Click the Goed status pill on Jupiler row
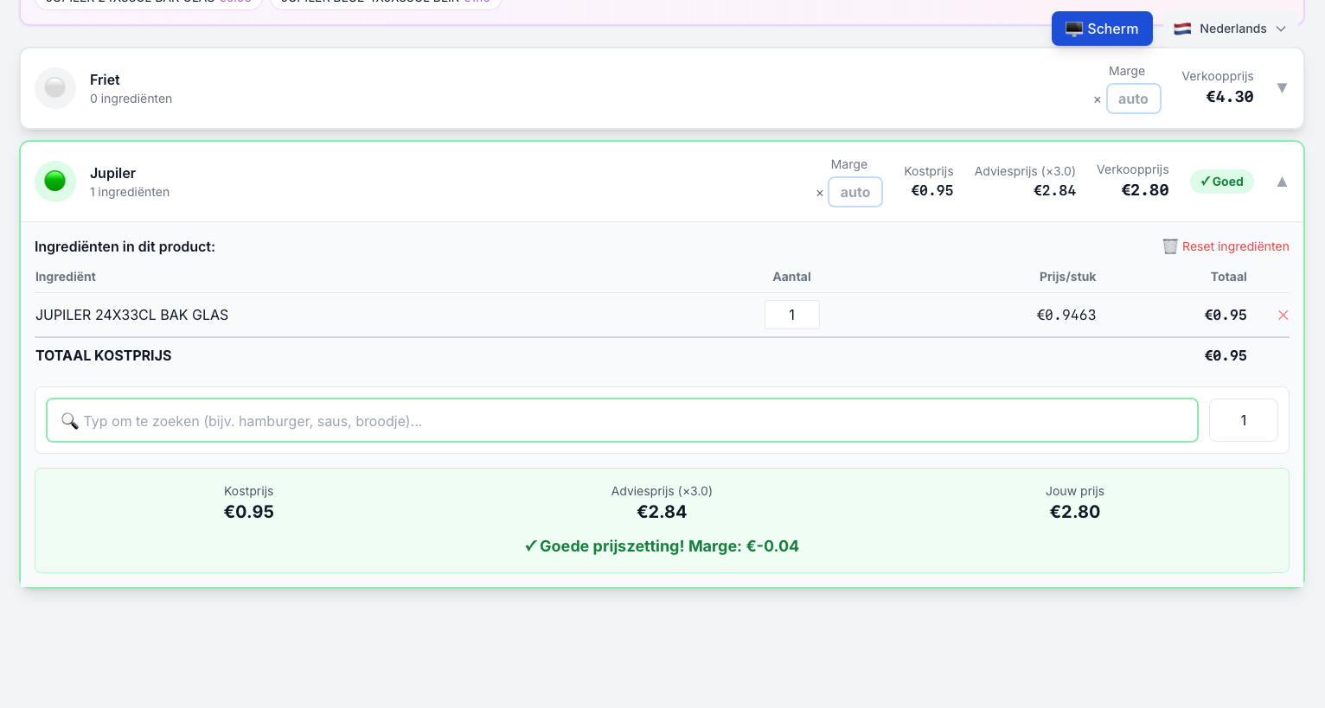This screenshot has width=1325, height=708. tap(1221, 182)
